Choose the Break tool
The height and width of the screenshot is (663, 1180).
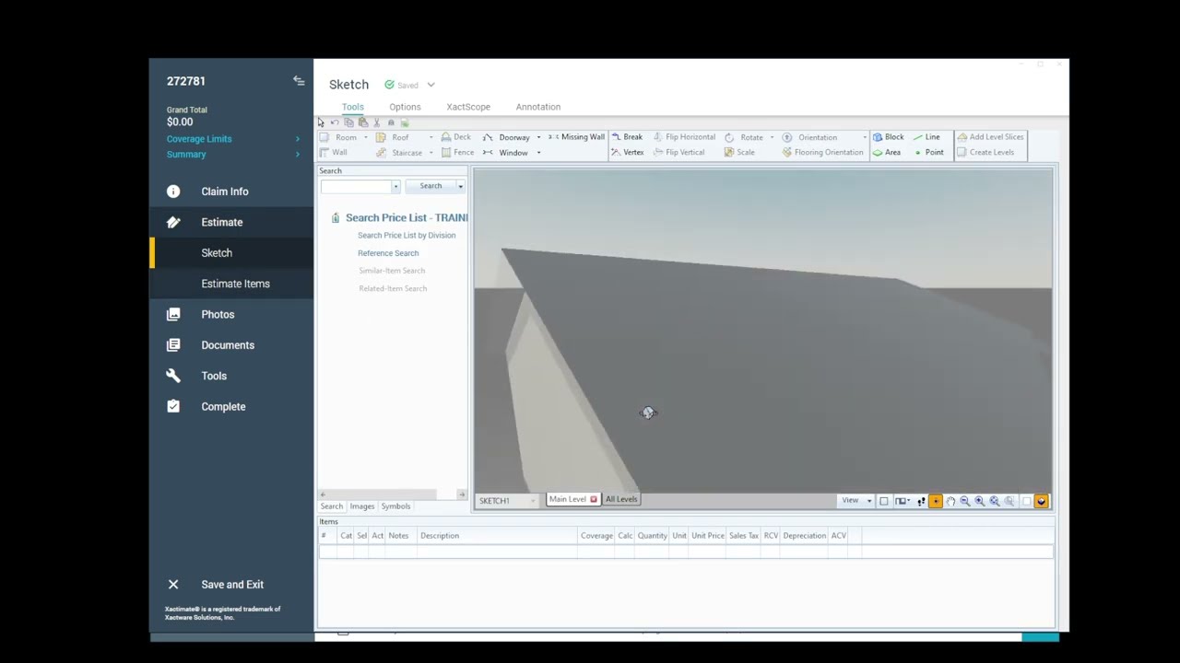pyautogui.click(x=627, y=137)
